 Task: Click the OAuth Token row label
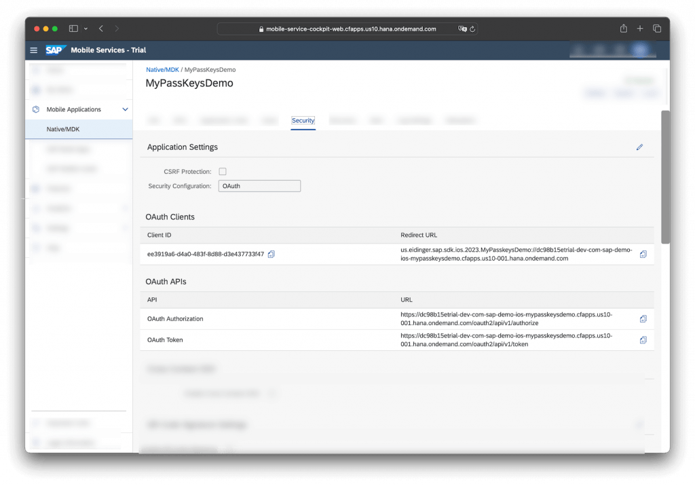[x=165, y=339]
